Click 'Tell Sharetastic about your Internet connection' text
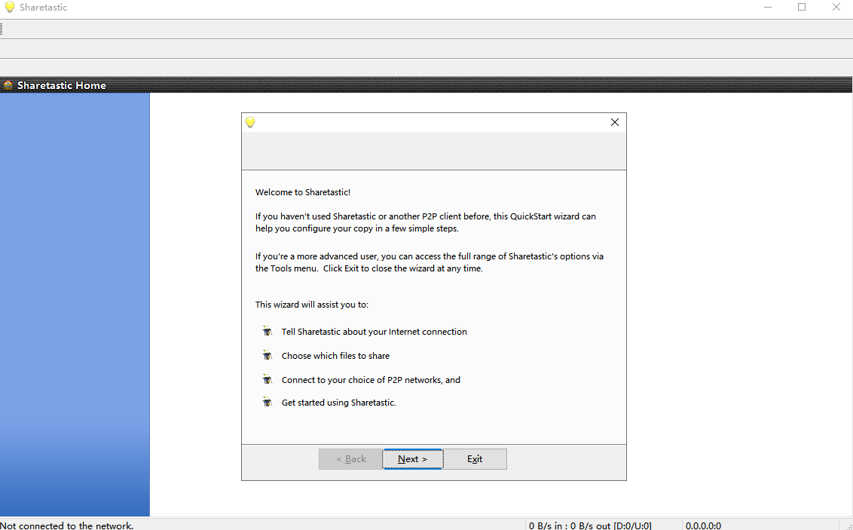853x530 pixels. tap(375, 332)
